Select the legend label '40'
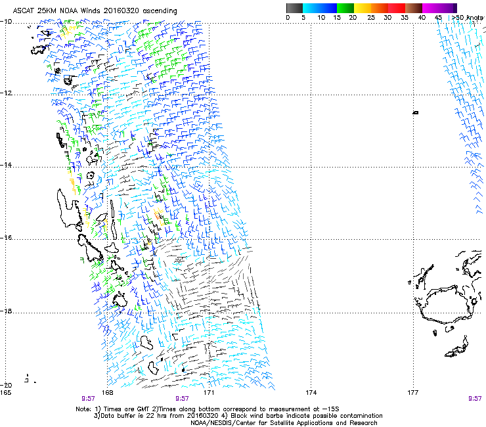The image size is (486, 427). [422, 18]
